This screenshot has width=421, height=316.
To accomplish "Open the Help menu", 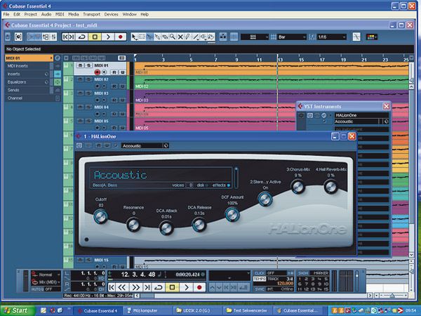I will pyautogui.click(x=145, y=14).
